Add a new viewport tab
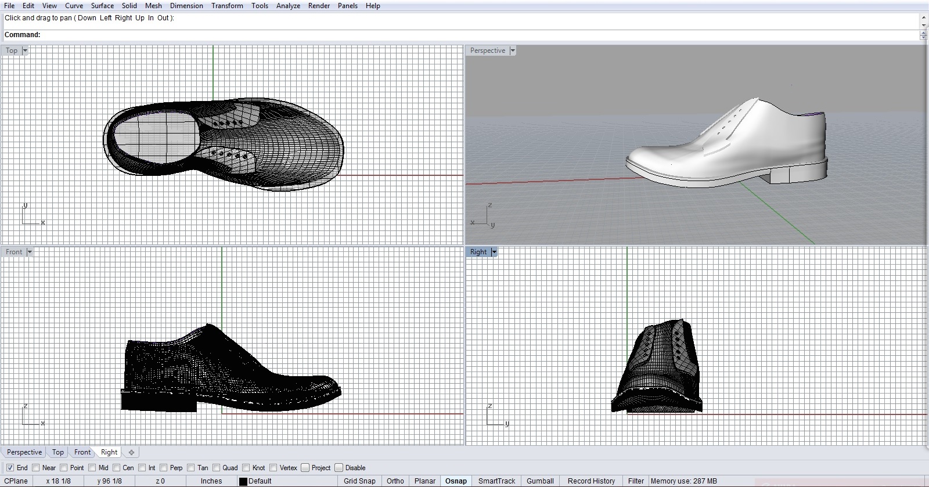Viewport: 929px width, 487px height. pyautogui.click(x=131, y=452)
